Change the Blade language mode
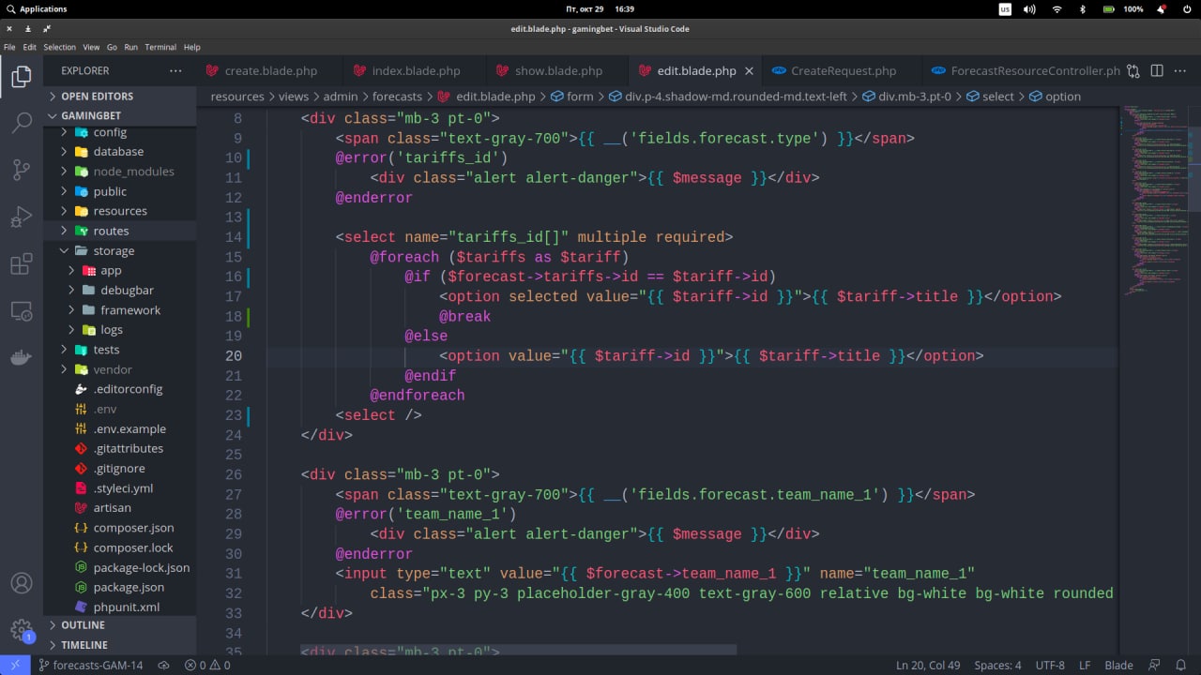The image size is (1201, 675). [x=1118, y=665]
